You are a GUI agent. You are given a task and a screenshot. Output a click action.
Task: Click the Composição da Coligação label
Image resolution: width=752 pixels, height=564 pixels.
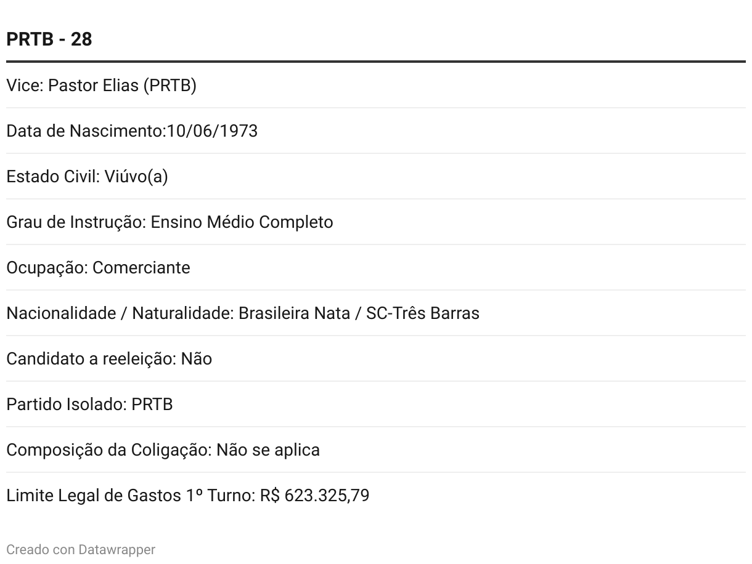click(x=108, y=450)
